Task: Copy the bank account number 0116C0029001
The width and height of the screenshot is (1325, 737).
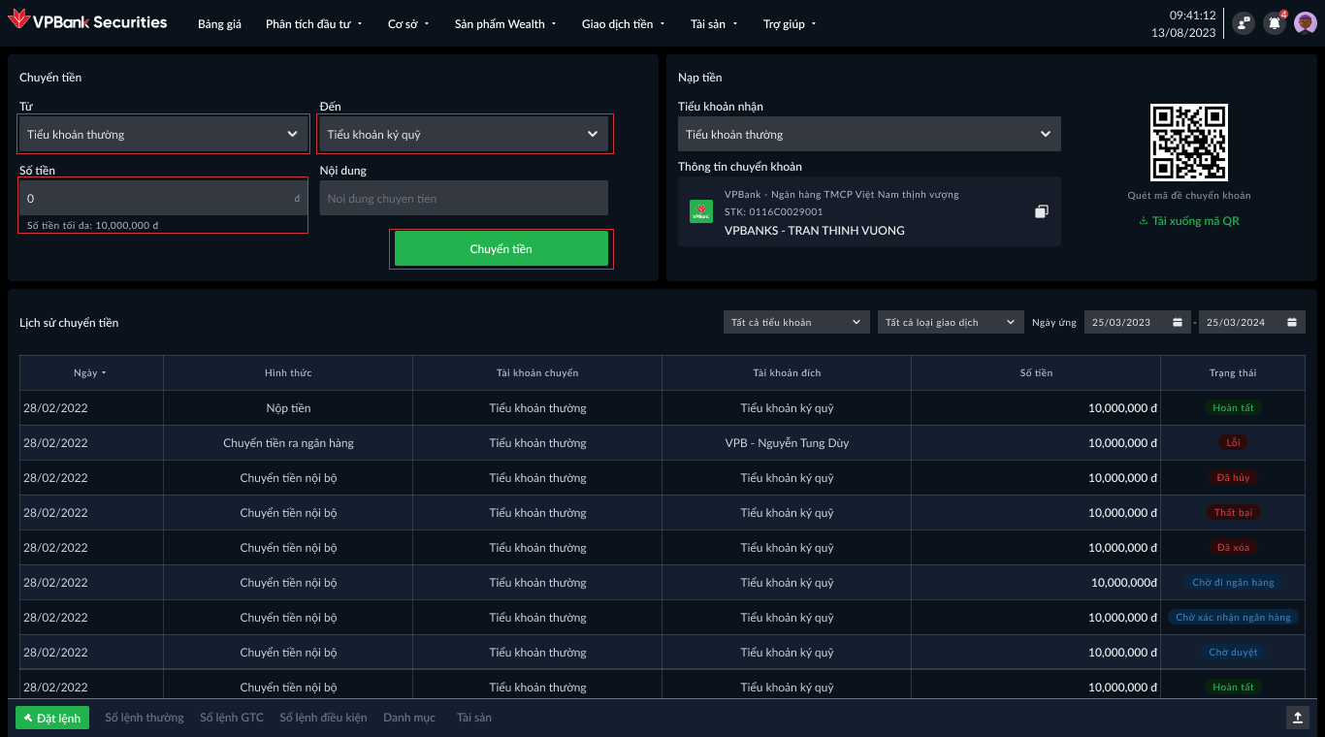Action: pyautogui.click(x=1041, y=211)
